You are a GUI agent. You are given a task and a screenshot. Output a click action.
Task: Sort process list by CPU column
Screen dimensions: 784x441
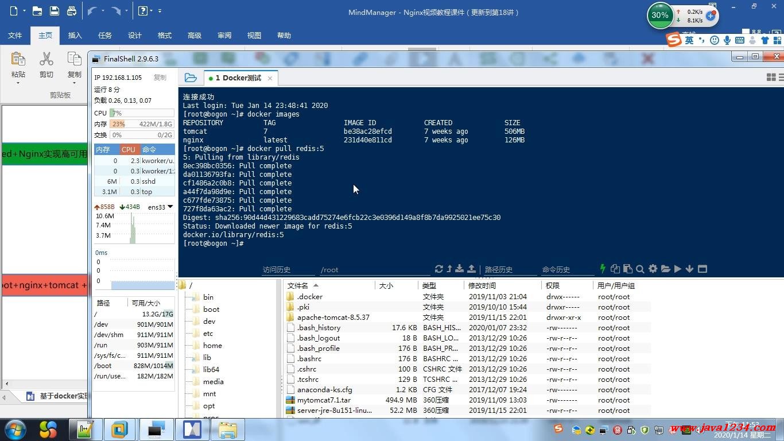click(129, 149)
